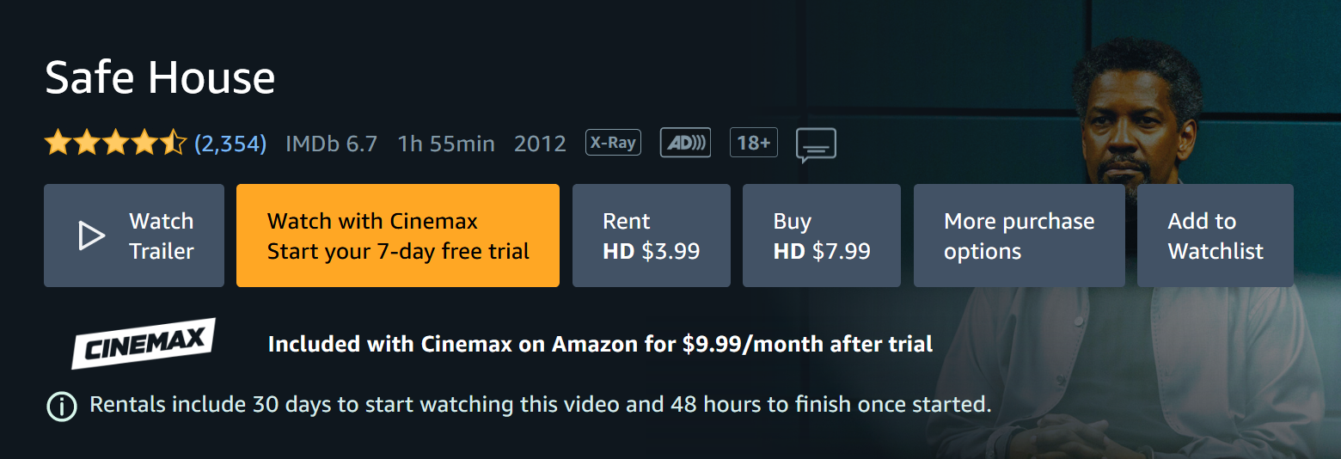
Task: Click the IMDb 6.7 rating
Action: (331, 144)
